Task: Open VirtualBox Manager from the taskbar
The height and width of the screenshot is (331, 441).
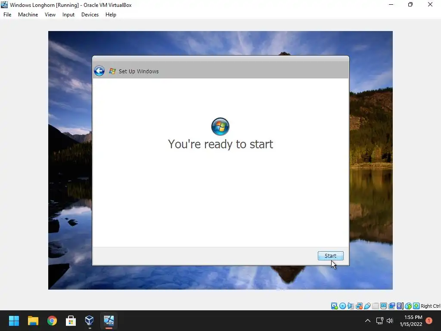Action: (90, 321)
